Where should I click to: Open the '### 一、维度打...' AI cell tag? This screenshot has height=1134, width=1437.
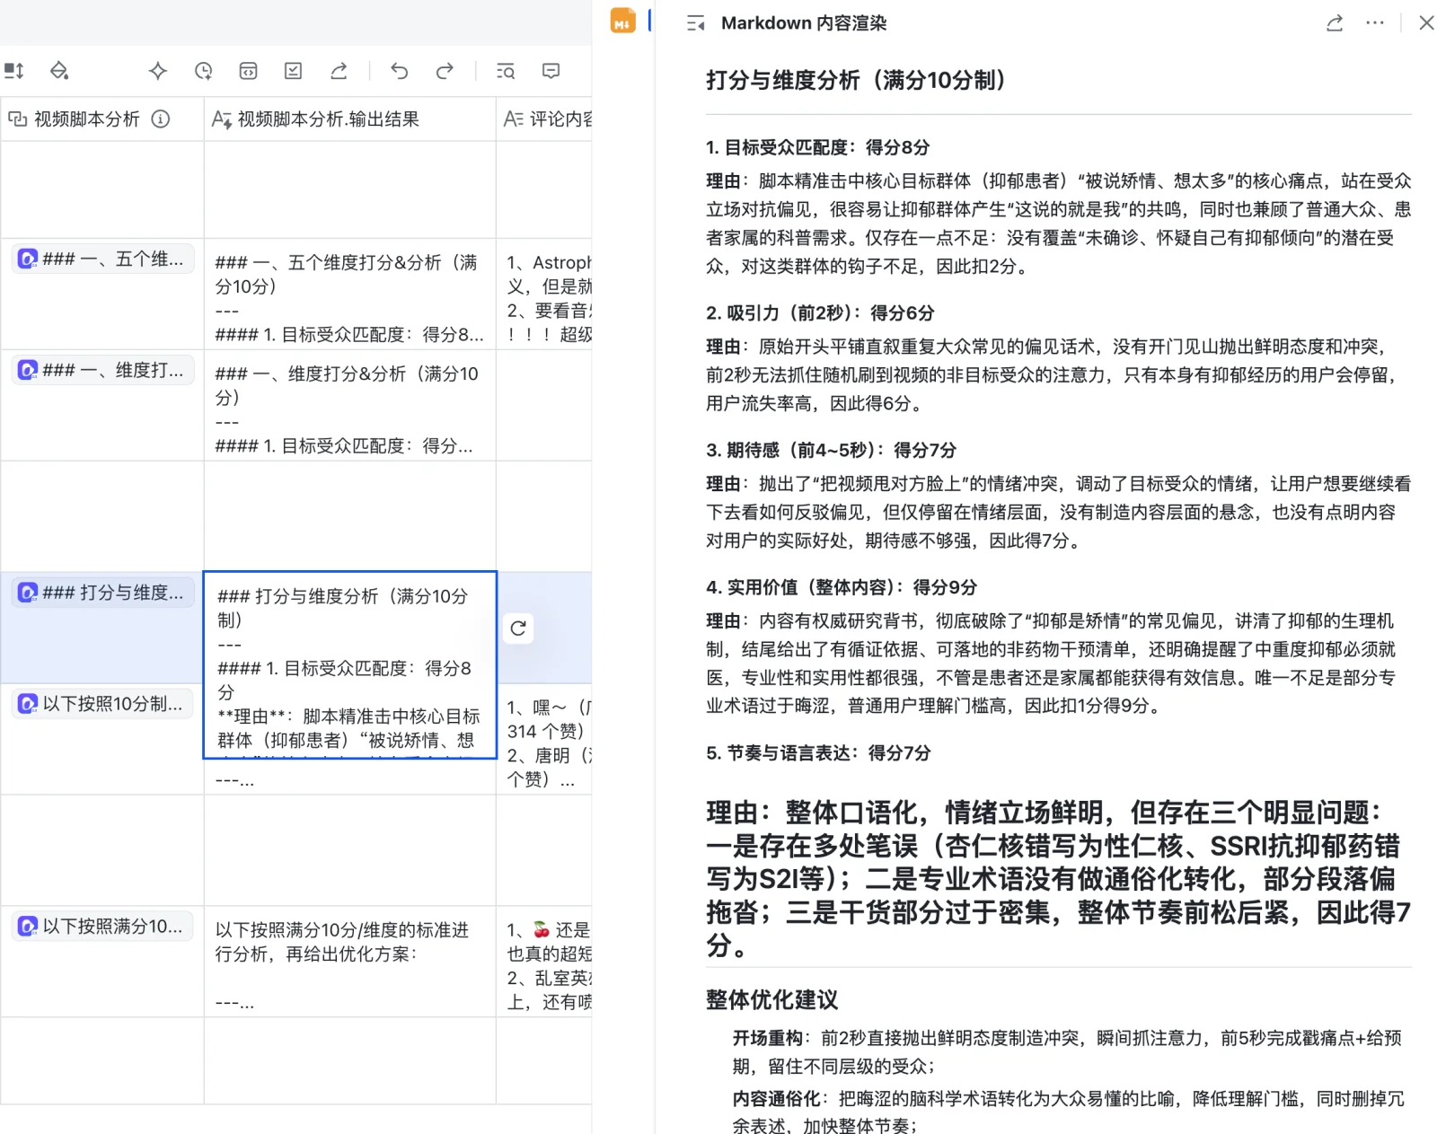click(x=103, y=370)
